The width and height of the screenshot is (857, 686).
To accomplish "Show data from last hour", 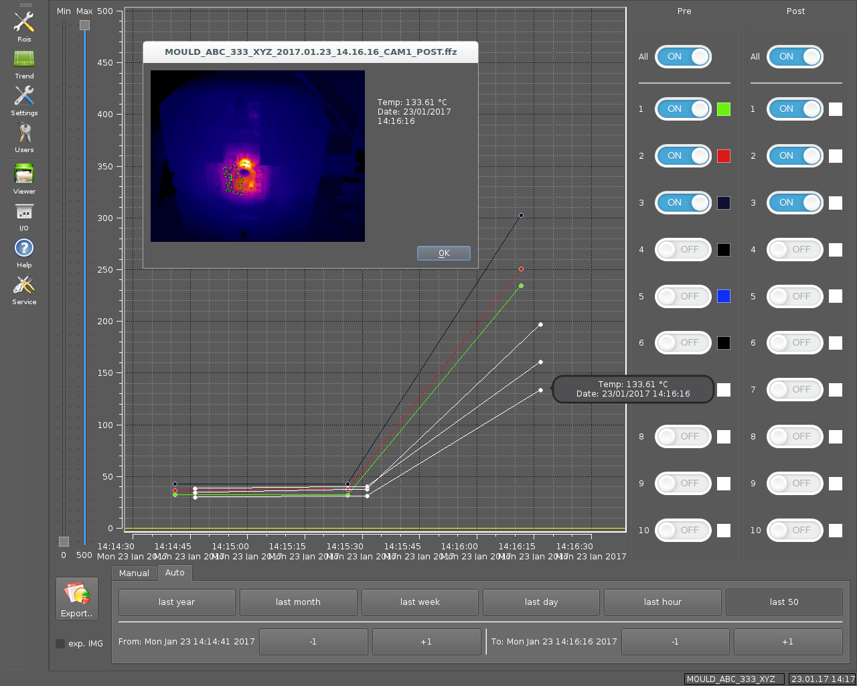I will coord(662,602).
